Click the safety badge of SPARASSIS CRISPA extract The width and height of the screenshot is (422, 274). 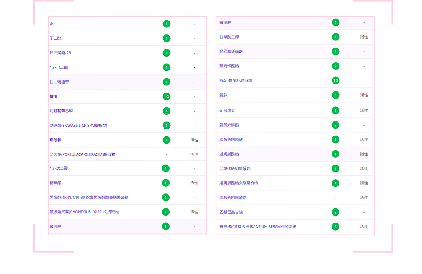[166, 126]
